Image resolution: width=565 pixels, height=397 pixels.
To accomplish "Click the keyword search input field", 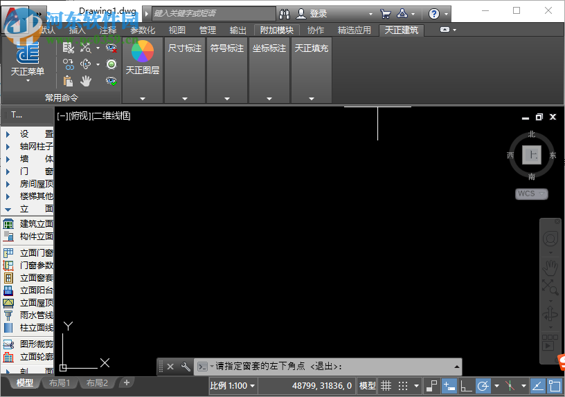I will click(213, 14).
